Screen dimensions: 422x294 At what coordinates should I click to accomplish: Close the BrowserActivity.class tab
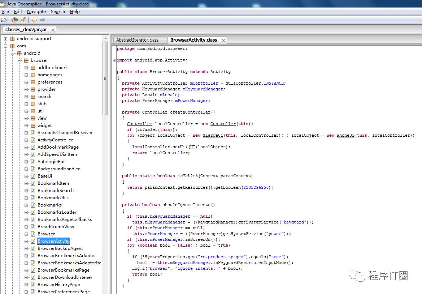pyautogui.click(x=223, y=41)
